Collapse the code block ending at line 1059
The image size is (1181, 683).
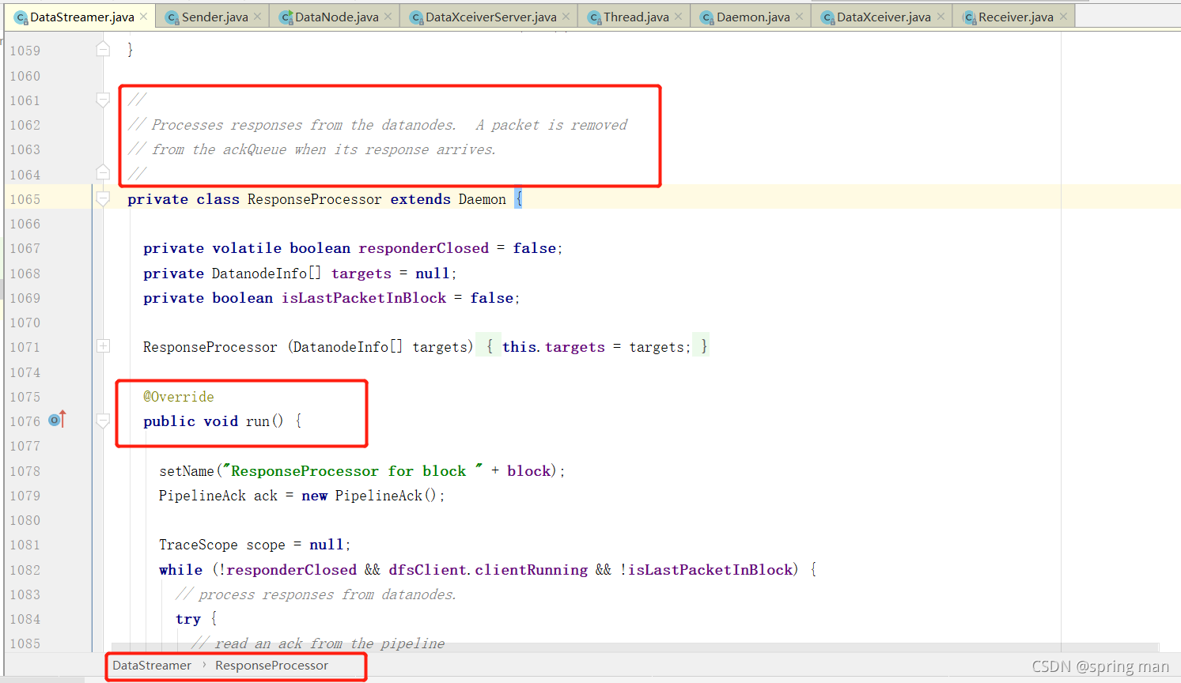103,50
